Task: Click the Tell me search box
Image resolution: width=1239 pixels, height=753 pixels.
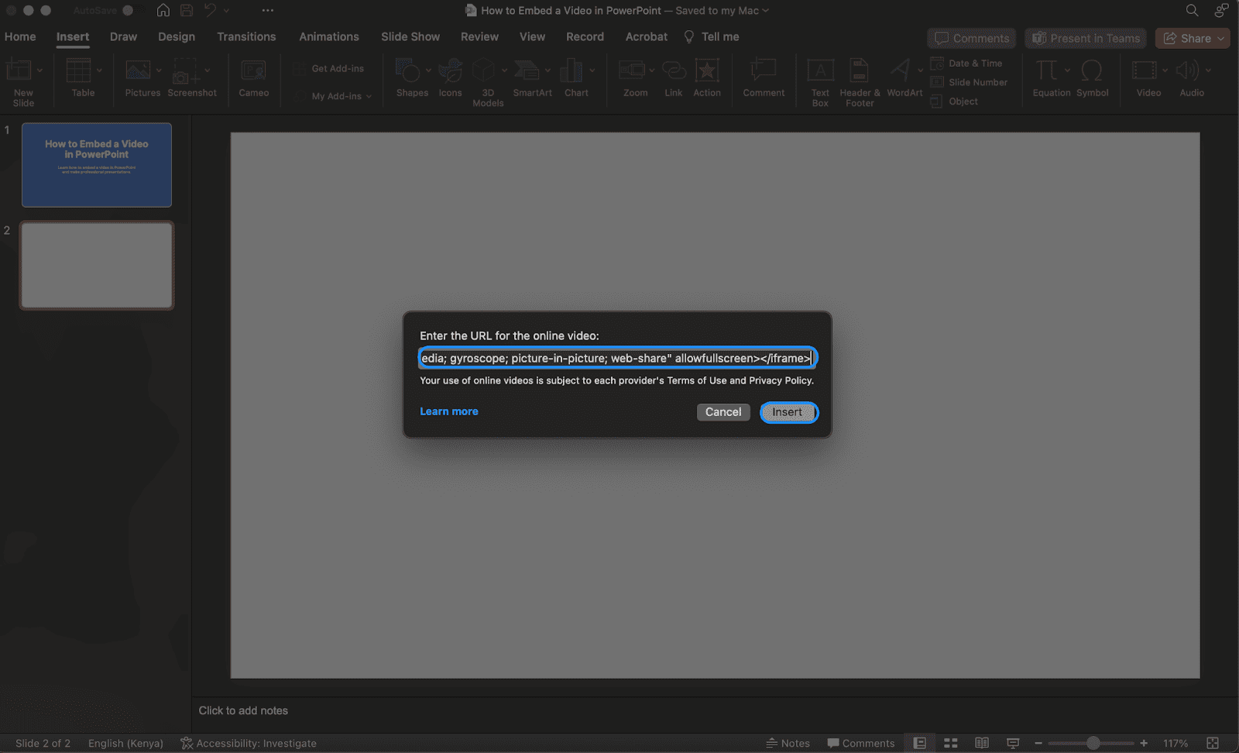Action: (x=712, y=36)
